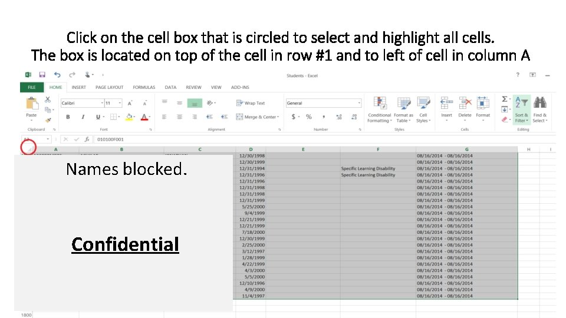This screenshot has height=318, width=566.
Task: Copy the selection
Action: [x=48, y=110]
